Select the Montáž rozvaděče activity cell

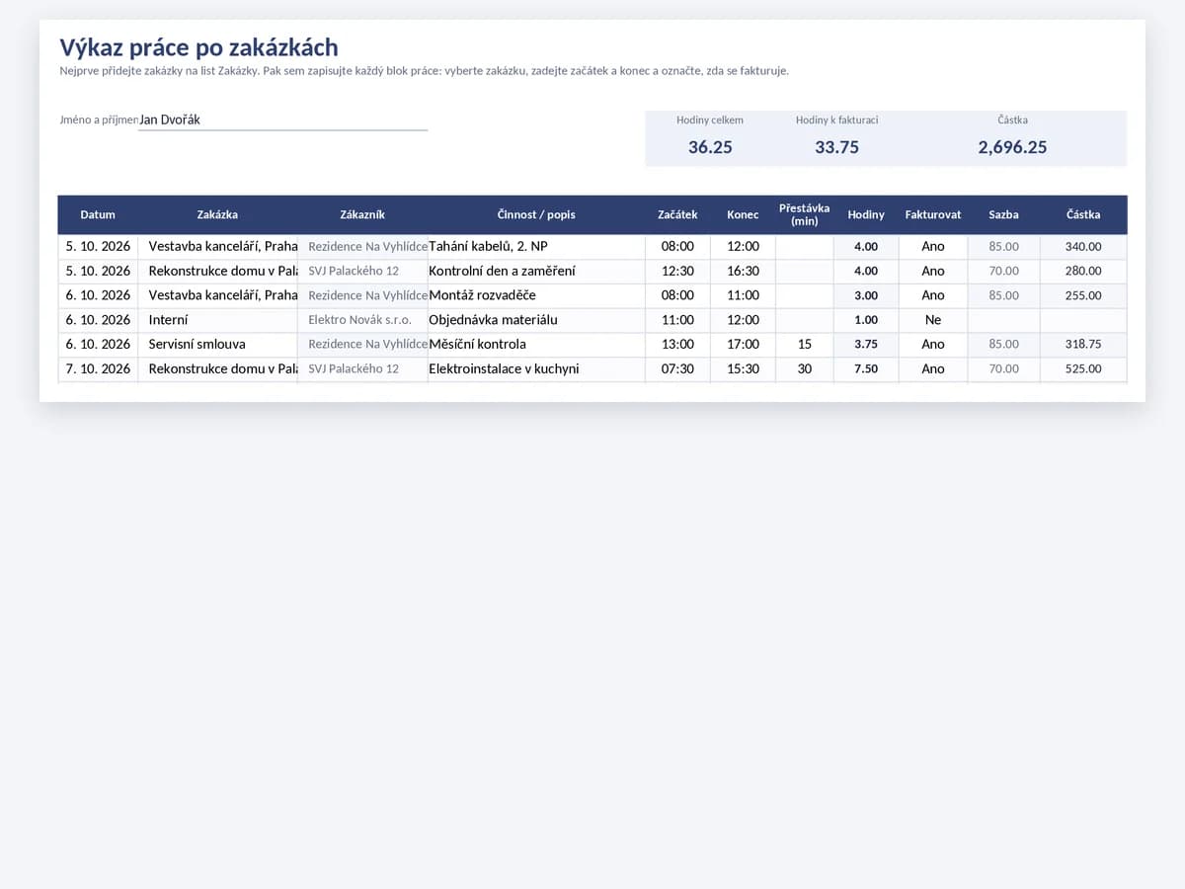(536, 295)
